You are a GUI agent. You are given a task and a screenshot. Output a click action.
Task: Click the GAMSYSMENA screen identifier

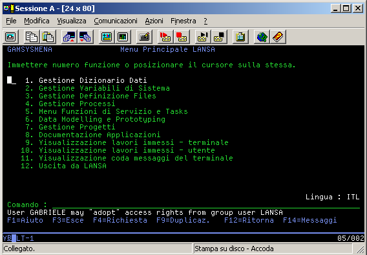click(30, 49)
